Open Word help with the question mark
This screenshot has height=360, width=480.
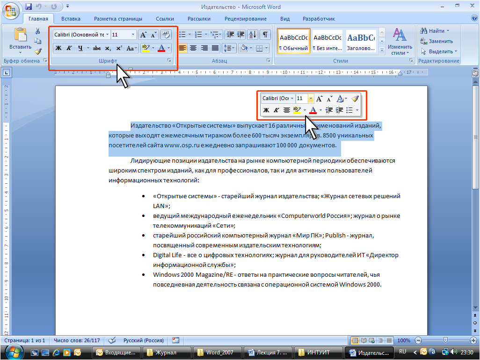(474, 18)
